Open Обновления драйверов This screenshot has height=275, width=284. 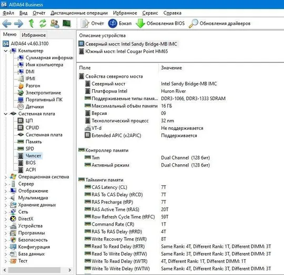(219, 24)
